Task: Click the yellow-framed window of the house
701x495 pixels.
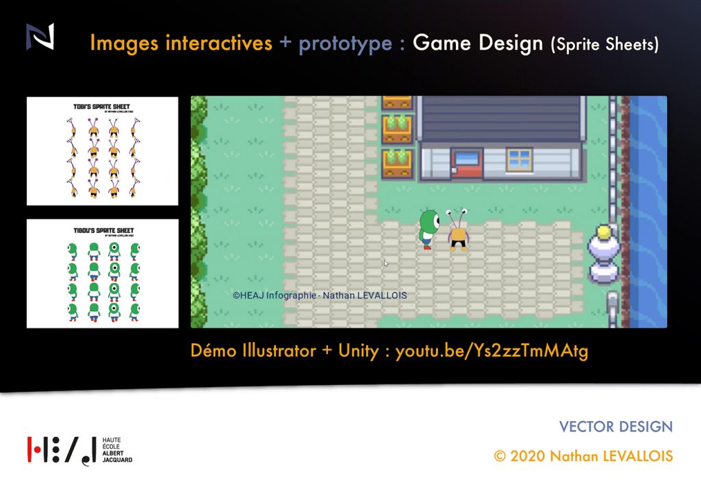Action: coord(519,160)
